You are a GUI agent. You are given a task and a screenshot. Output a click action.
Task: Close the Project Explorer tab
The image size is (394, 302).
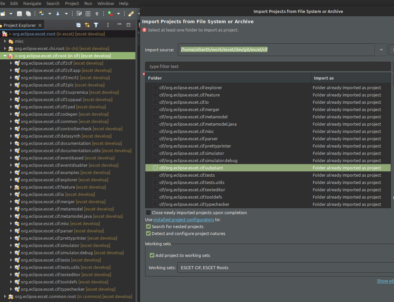click(x=40, y=25)
